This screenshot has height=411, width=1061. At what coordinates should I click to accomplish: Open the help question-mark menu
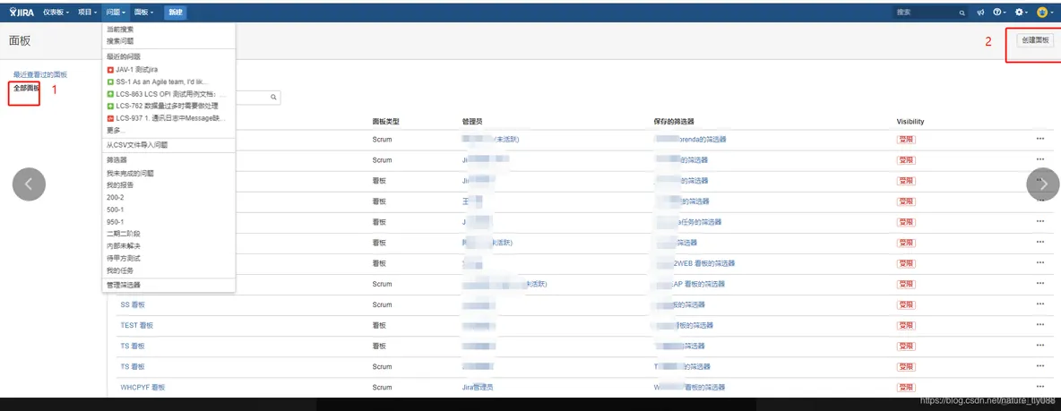tap(999, 13)
